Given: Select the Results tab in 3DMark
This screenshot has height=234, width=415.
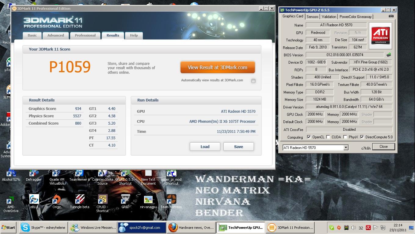Looking at the screenshot, I should point(113,35).
